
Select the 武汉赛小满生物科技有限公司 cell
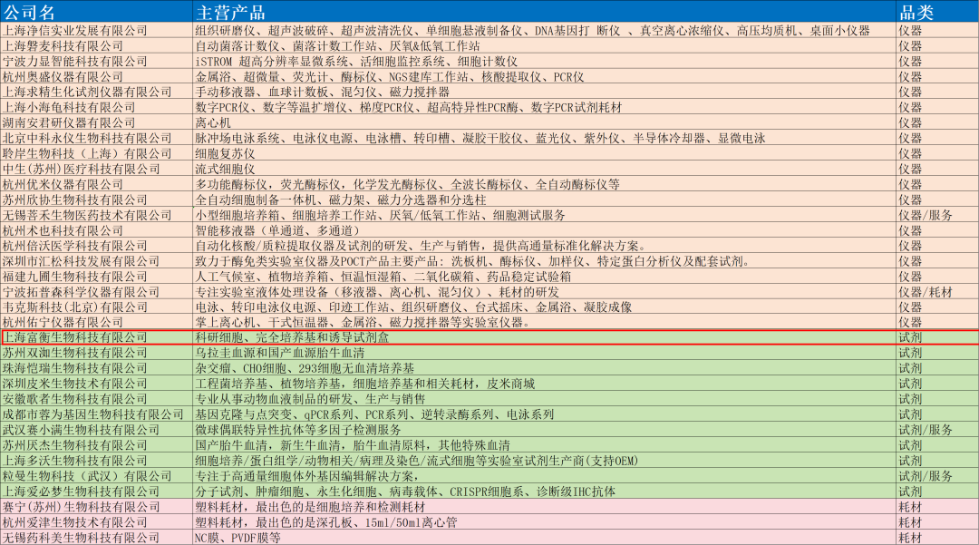point(96,430)
